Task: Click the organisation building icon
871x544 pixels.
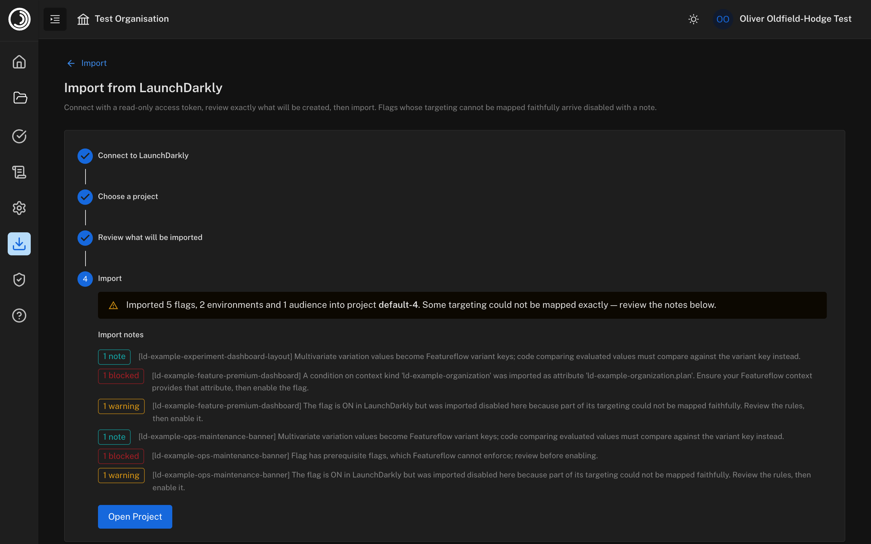Action: click(x=83, y=19)
